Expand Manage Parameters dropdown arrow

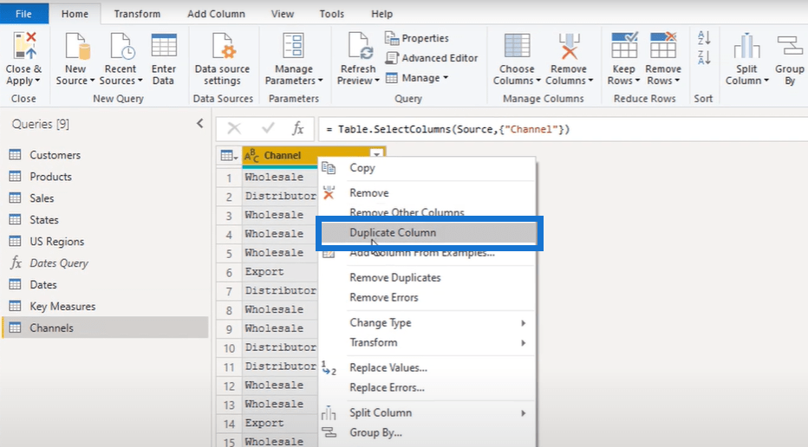(x=321, y=81)
